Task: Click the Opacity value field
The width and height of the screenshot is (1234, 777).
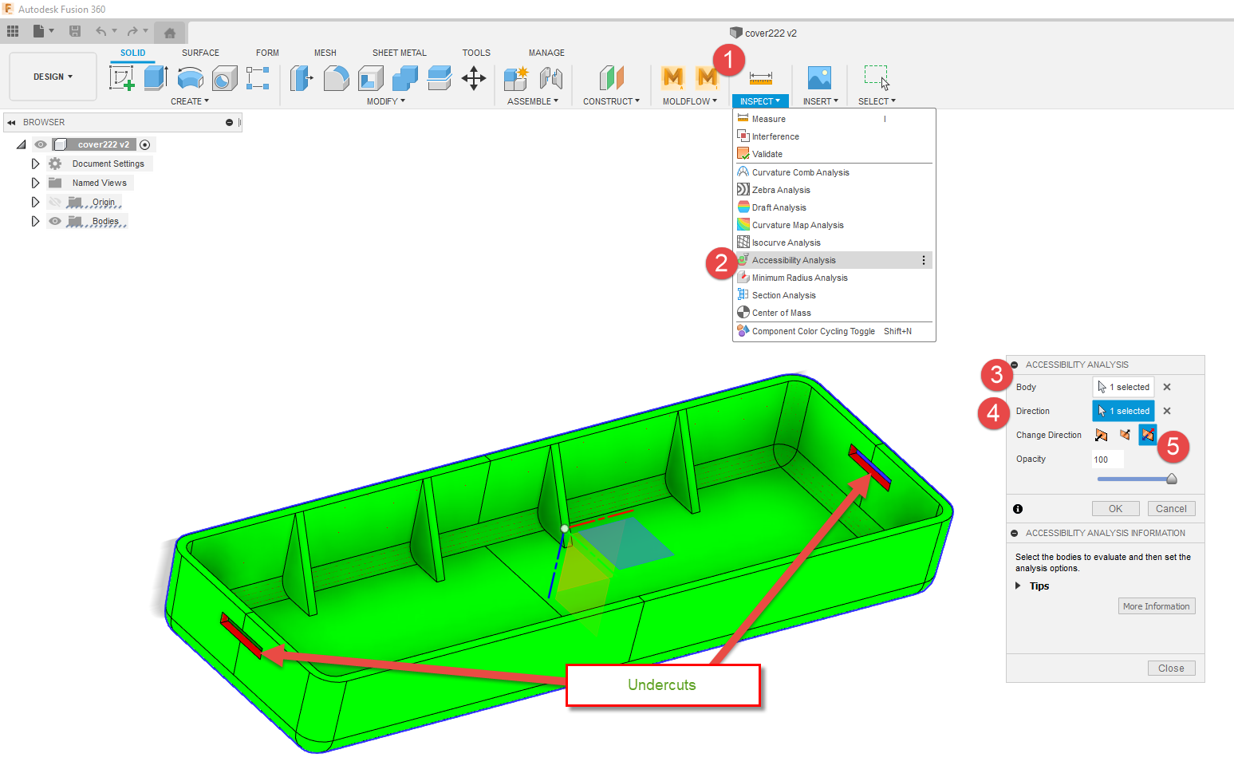Action: point(1108,459)
